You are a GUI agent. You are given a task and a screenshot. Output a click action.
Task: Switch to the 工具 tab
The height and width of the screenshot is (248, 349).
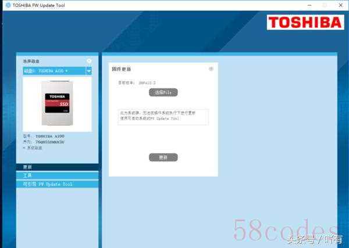point(58,175)
